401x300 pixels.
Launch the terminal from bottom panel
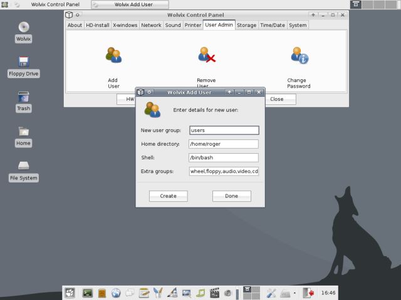(88, 293)
